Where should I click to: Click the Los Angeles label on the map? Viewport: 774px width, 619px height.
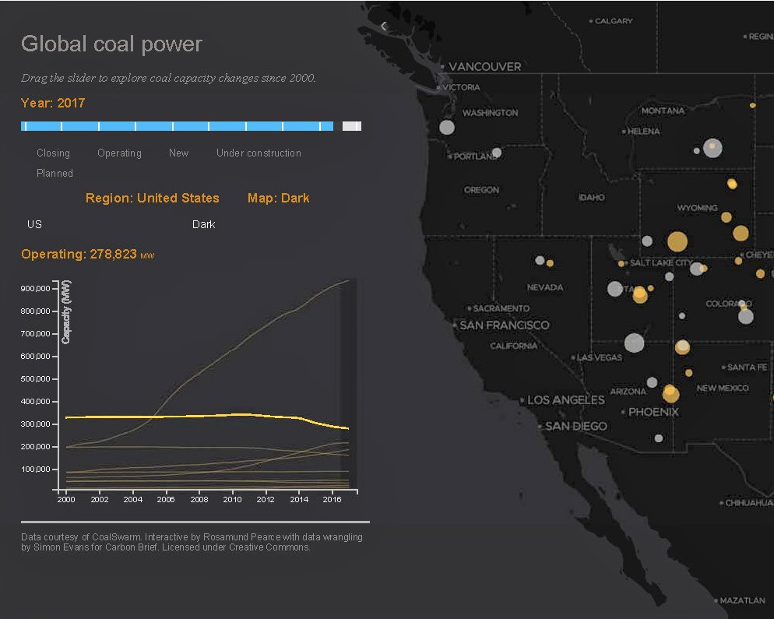565,400
